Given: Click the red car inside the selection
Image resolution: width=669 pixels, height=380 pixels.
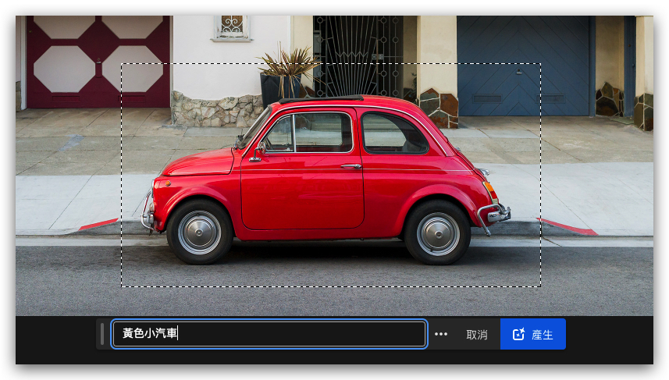Looking at the screenshot, I should [x=326, y=180].
